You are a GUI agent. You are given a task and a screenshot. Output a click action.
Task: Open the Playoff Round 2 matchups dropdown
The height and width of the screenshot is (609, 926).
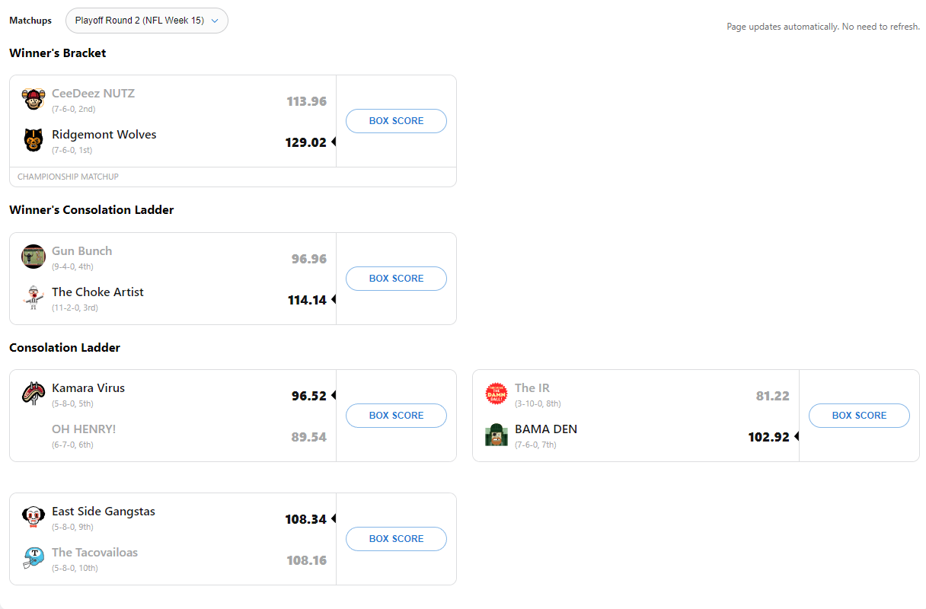click(x=147, y=21)
